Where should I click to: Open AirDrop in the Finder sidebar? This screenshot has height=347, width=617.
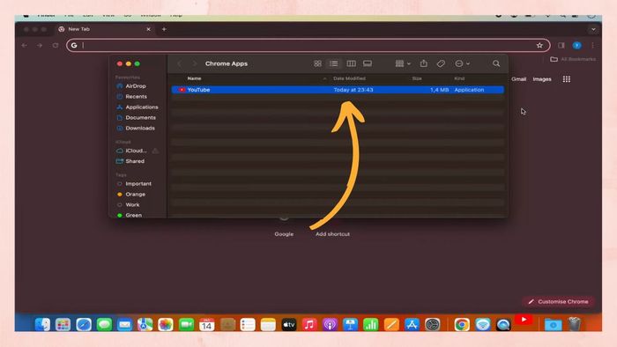pos(131,86)
